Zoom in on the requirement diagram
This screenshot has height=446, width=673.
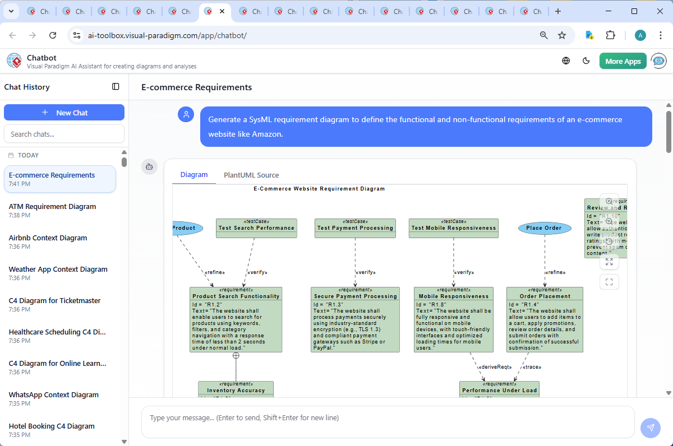pos(609,201)
